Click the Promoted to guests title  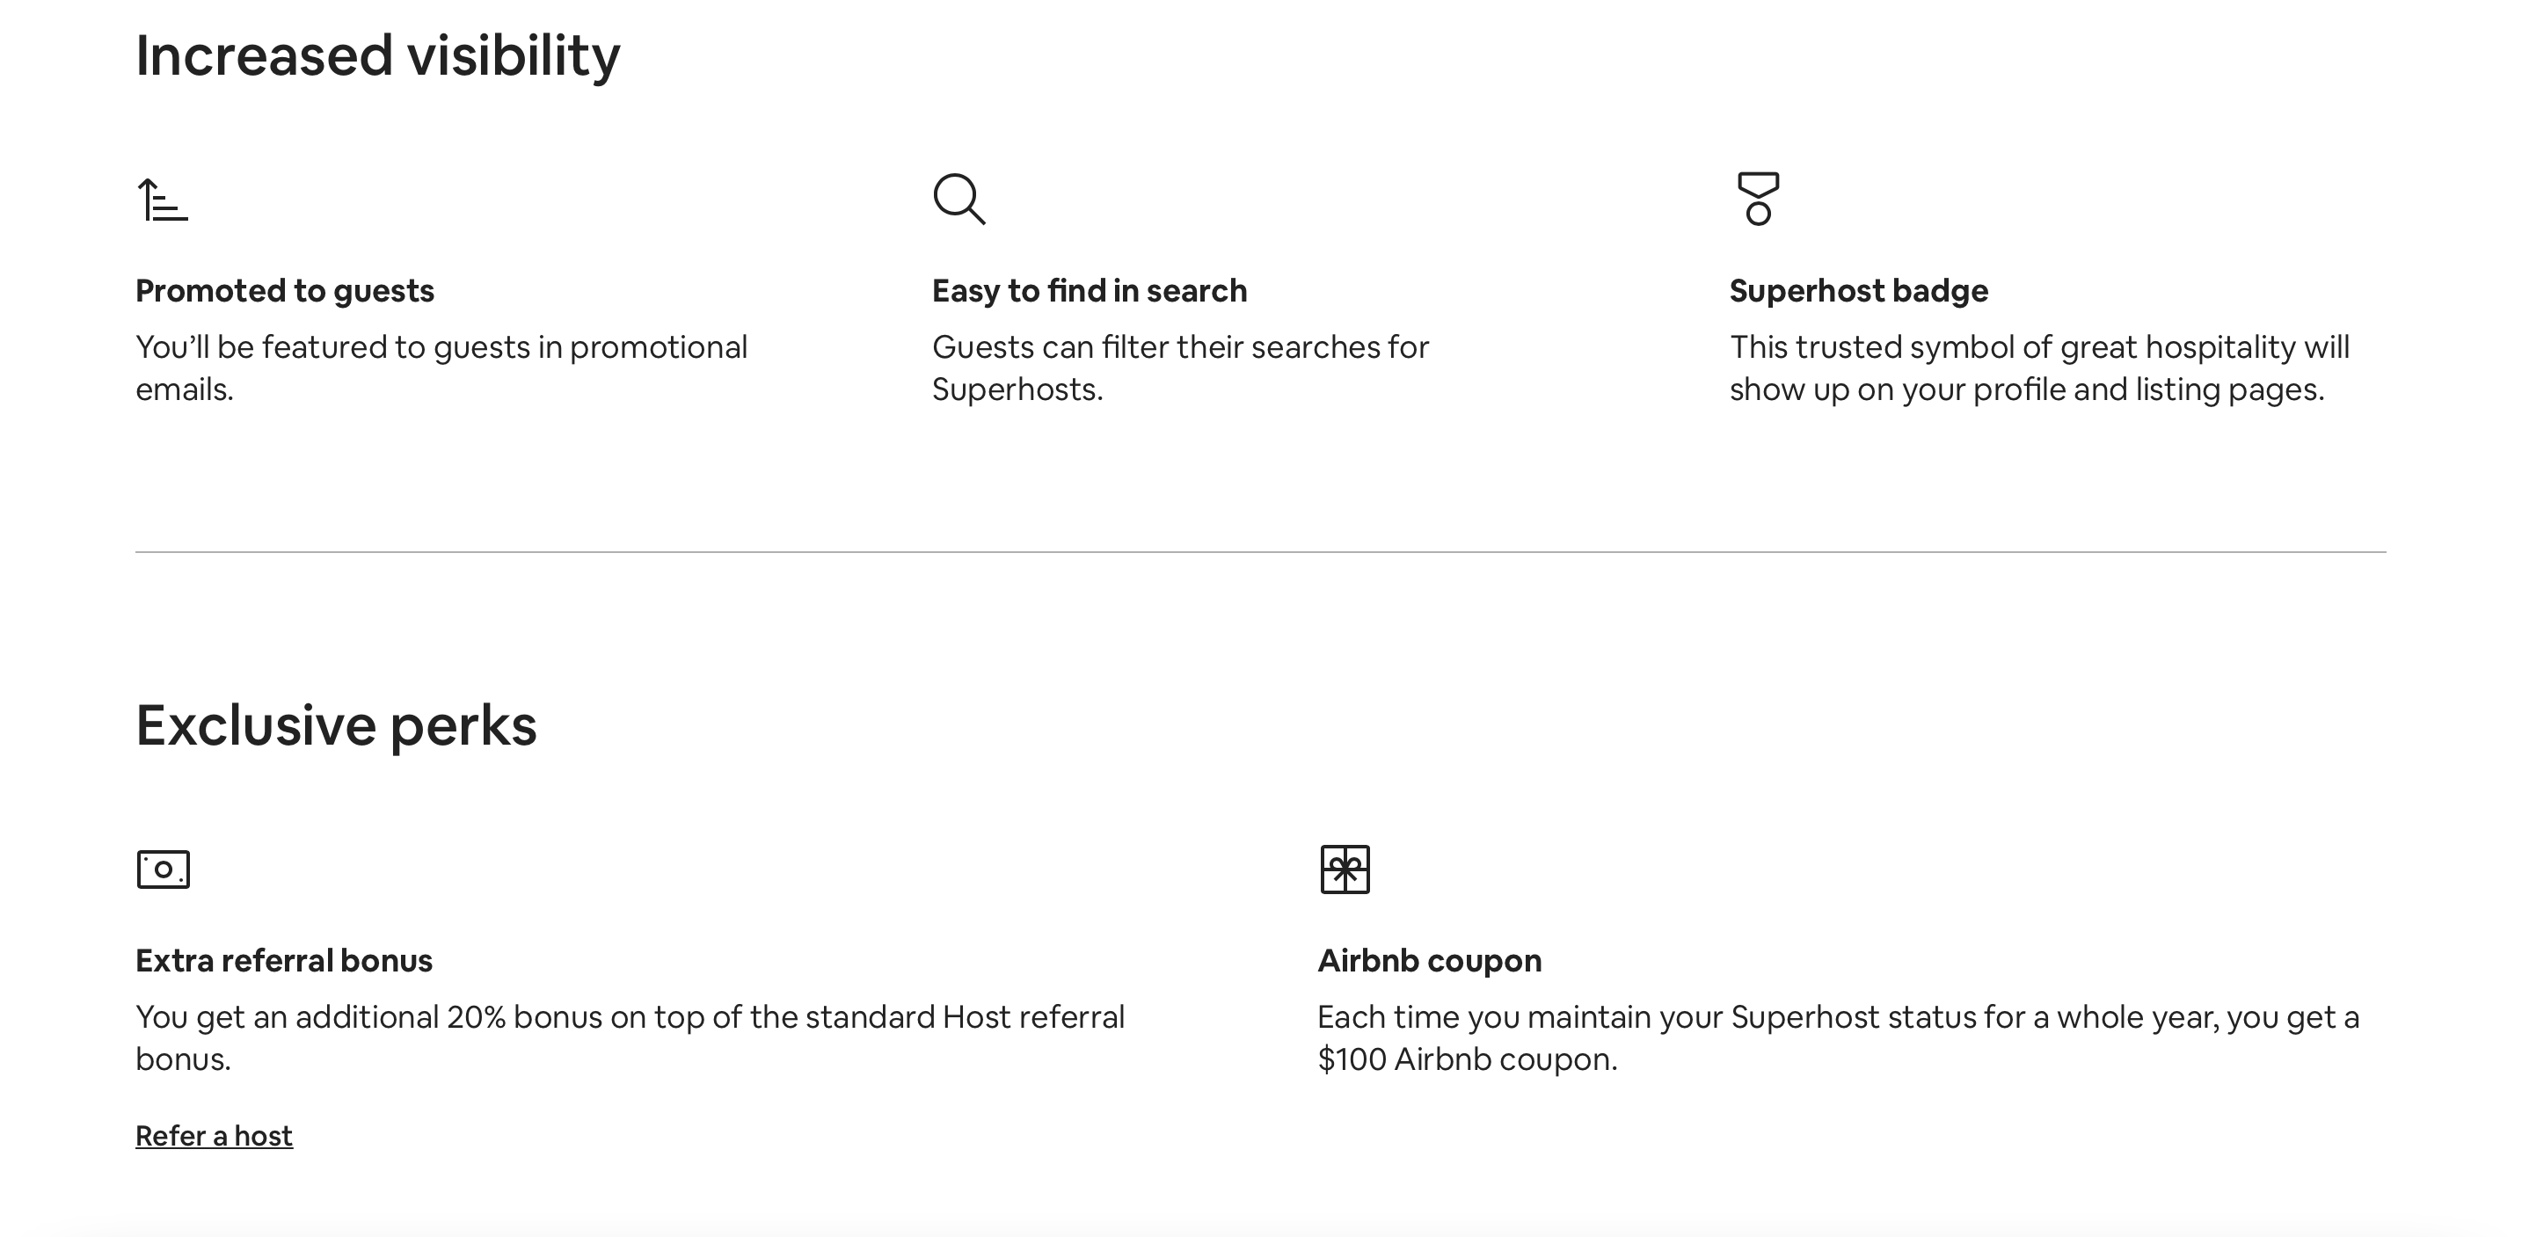285,289
